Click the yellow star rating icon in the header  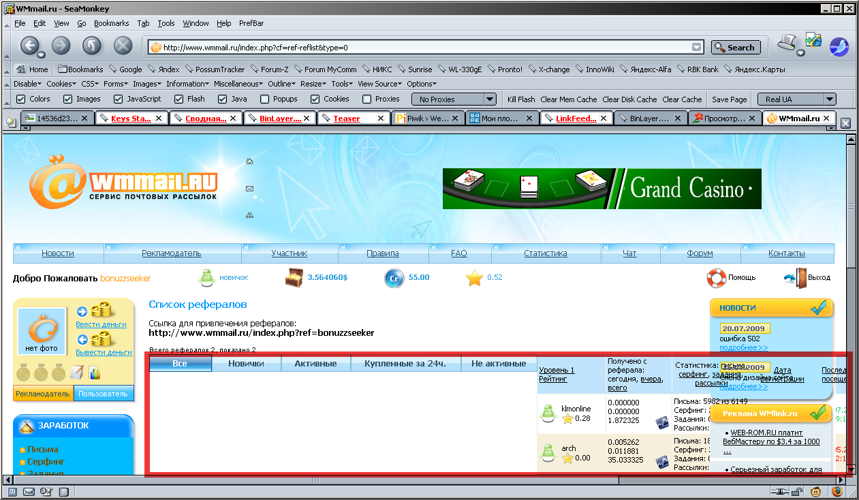474,278
